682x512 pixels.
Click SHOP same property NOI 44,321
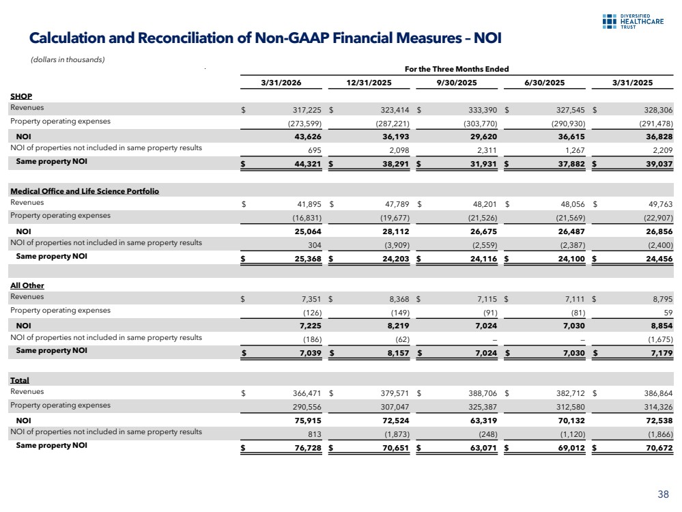tap(308, 164)
